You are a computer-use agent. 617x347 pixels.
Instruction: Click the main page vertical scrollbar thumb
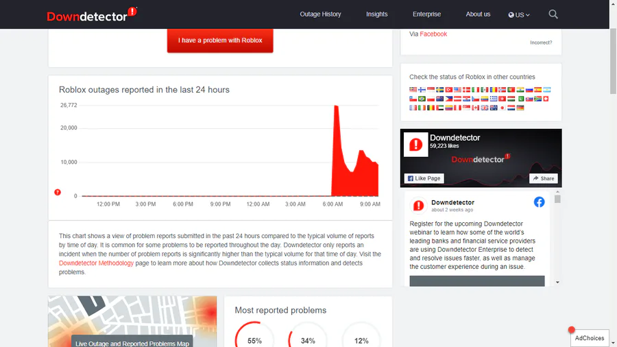click(613, 61)
